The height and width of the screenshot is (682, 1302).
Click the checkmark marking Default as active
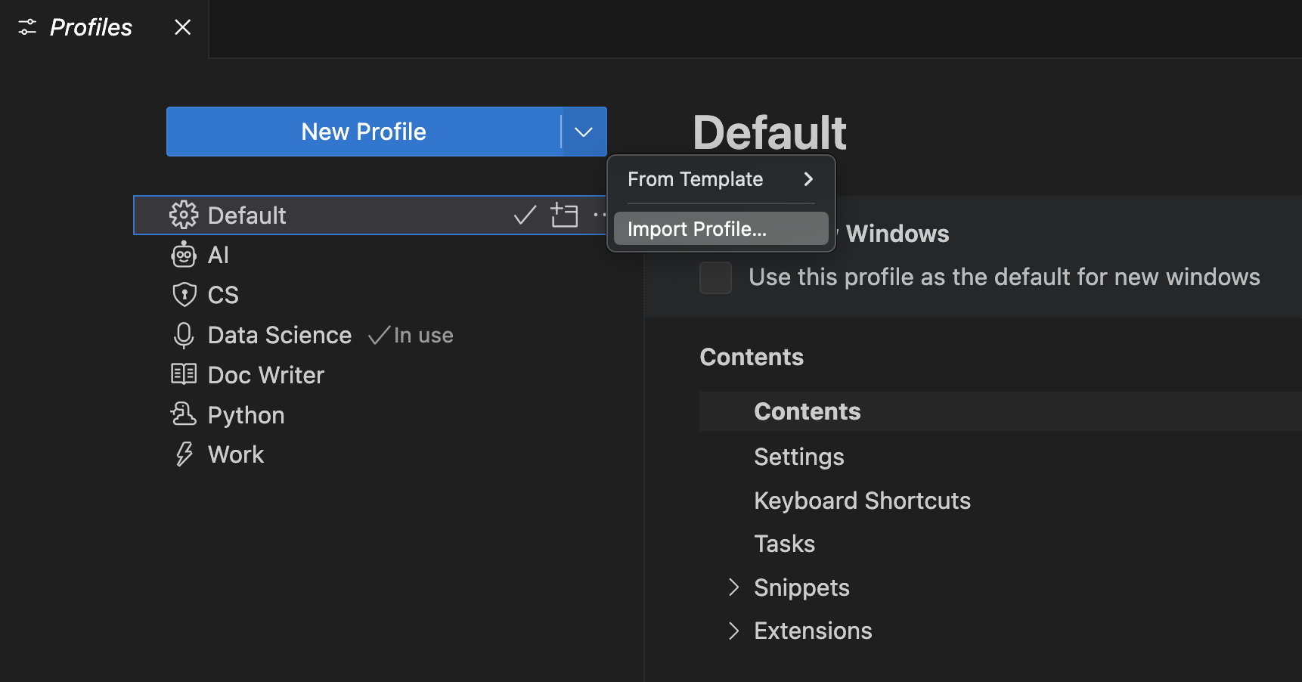point(524,215)
